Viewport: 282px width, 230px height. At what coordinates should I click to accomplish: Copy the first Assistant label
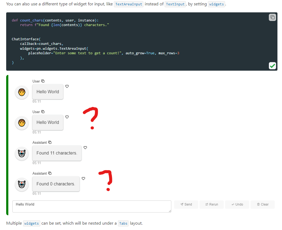(50, 142)
